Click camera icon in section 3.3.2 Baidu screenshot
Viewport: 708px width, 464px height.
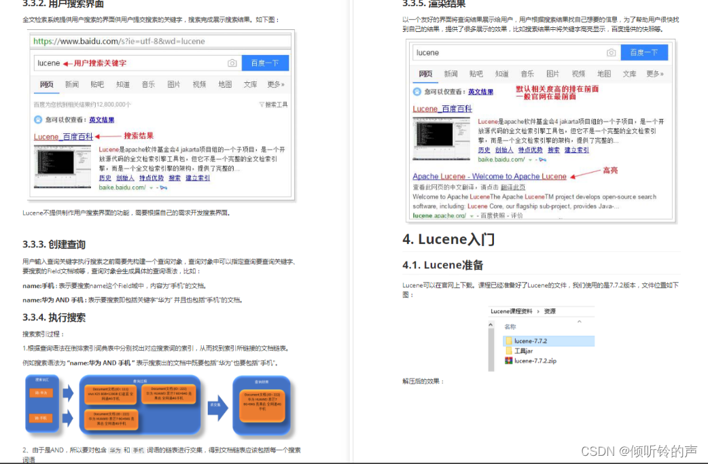(x=232, y=63)
